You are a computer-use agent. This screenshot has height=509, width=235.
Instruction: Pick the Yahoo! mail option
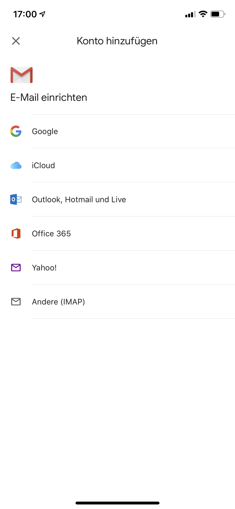(117, 268)
